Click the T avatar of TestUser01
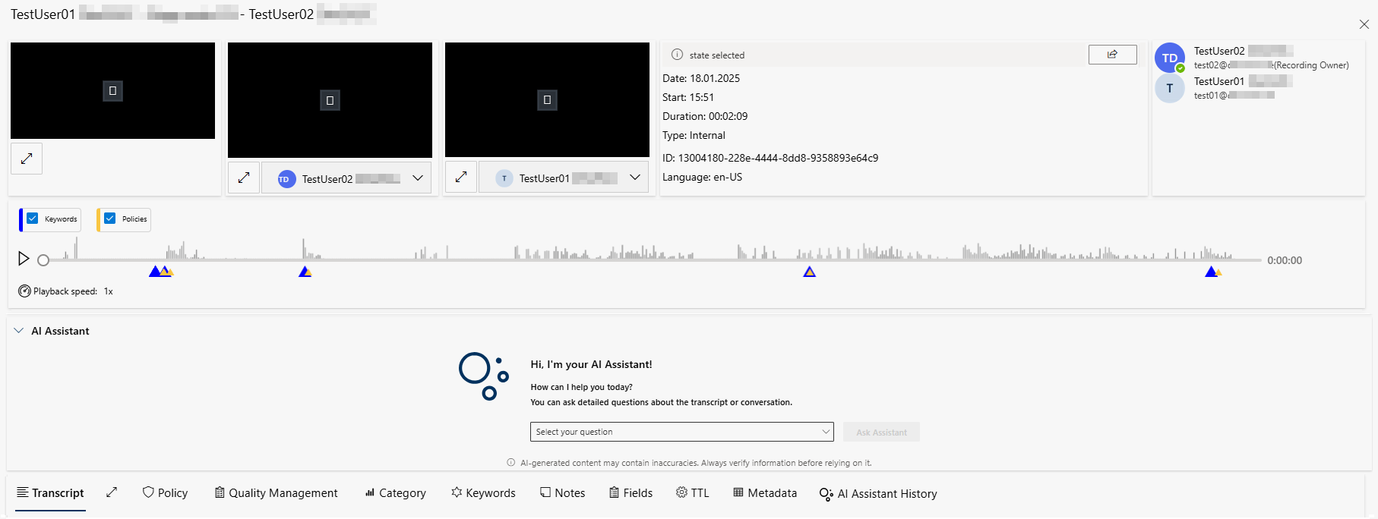 (x=1170, y=88)
